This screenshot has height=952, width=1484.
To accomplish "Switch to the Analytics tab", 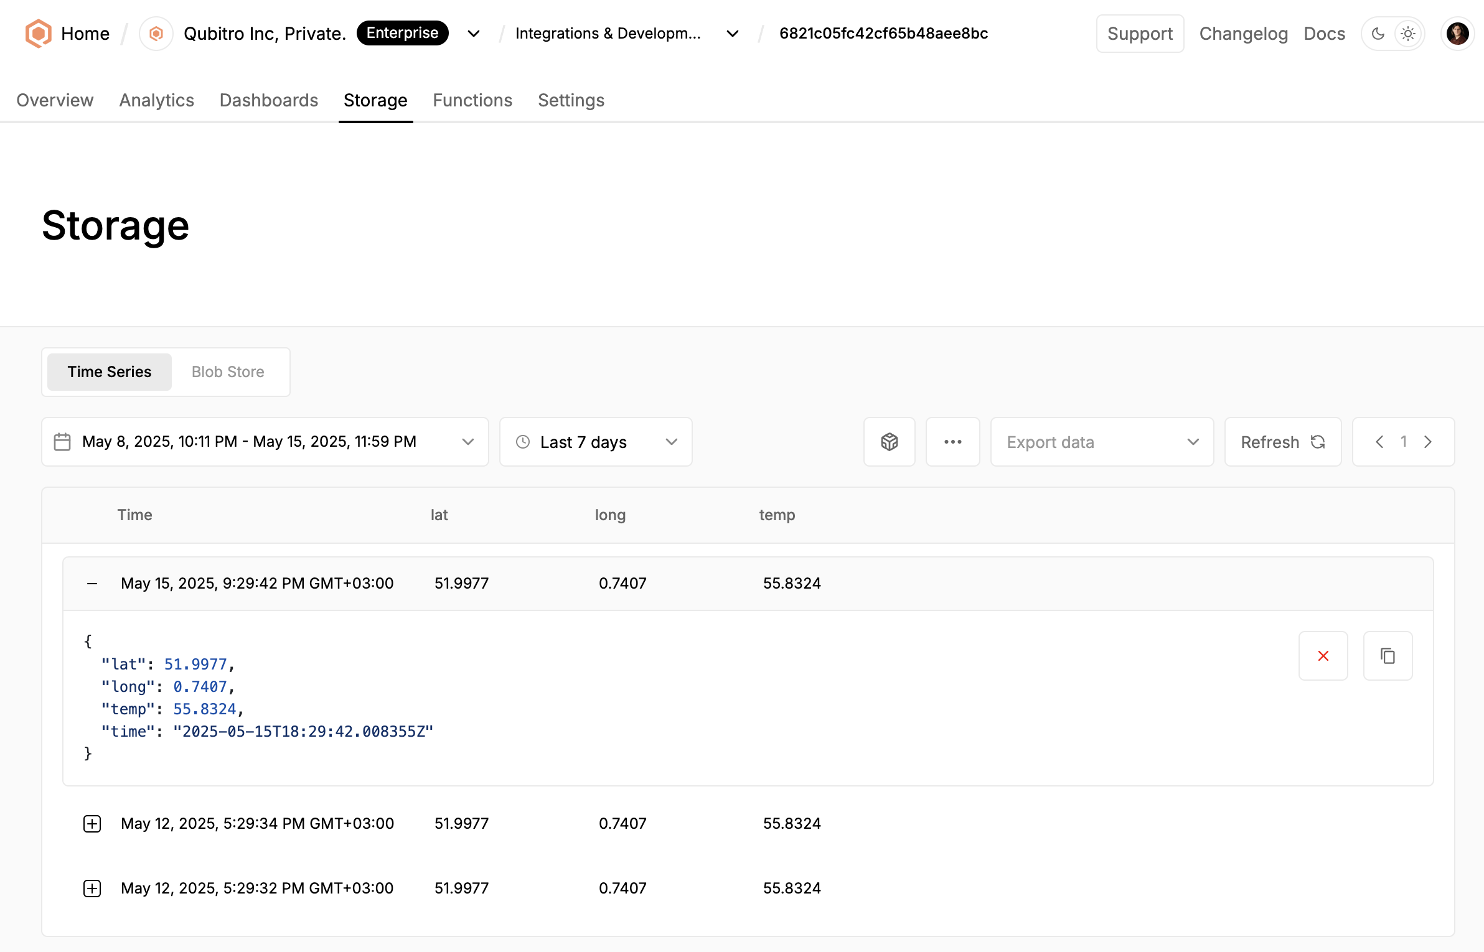I will (156, 100).
